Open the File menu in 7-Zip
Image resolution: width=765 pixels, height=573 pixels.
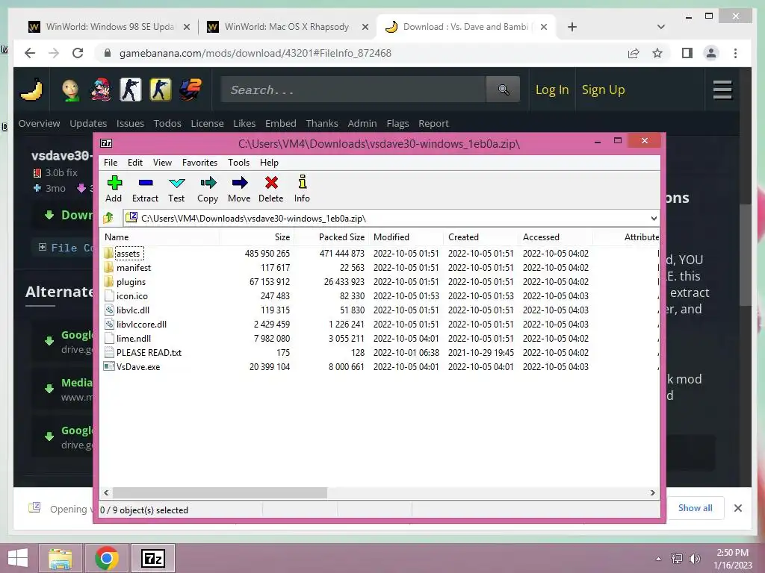pos(111,162)
